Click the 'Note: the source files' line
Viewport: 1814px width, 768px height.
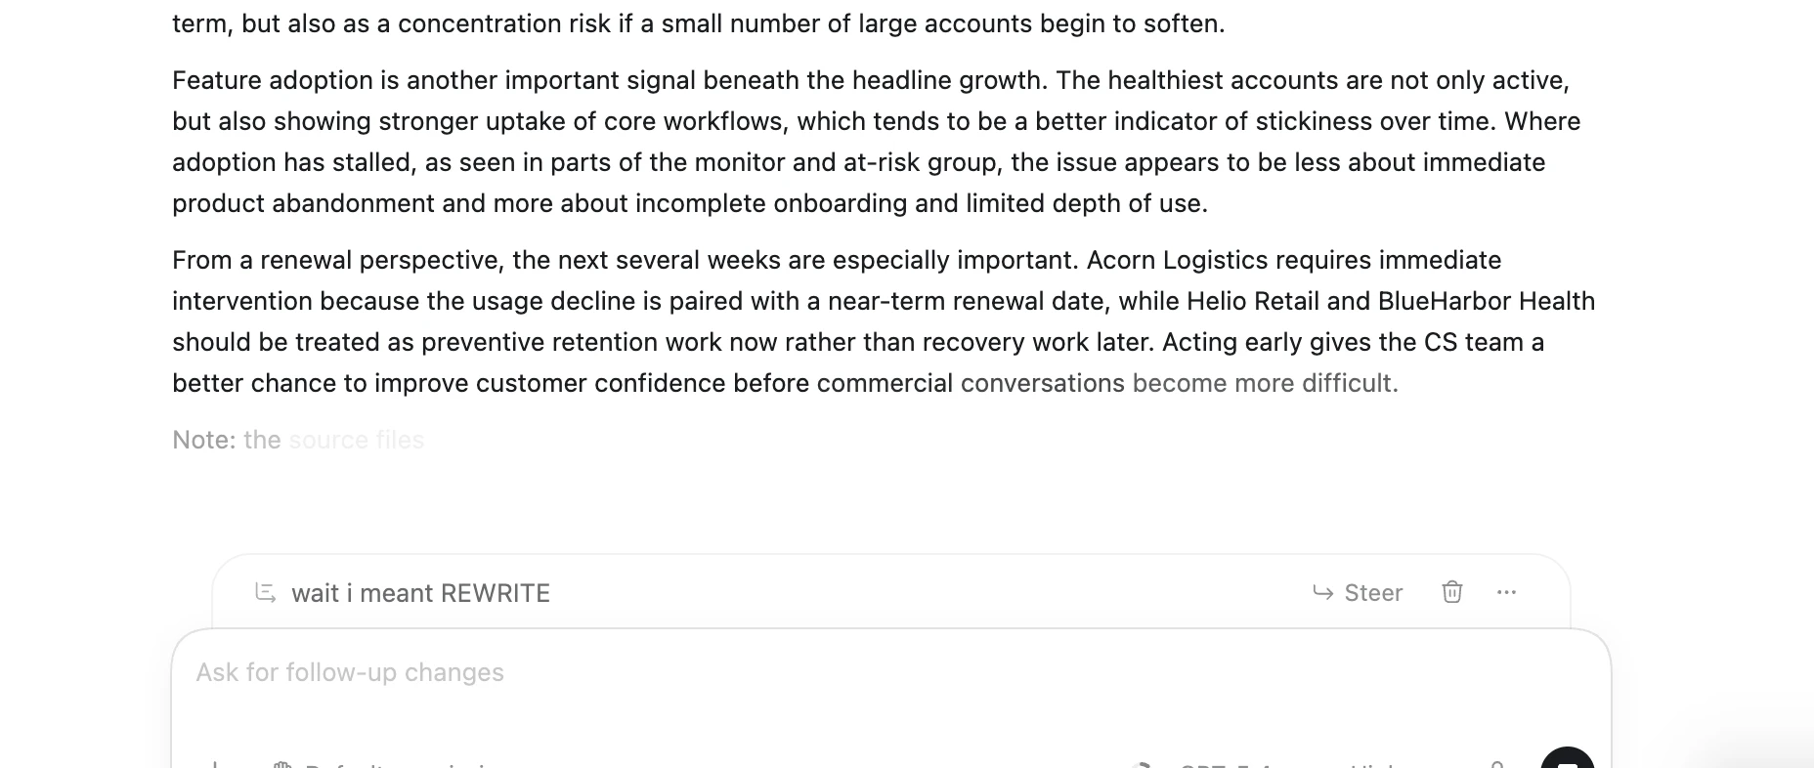tap(298, 440)
